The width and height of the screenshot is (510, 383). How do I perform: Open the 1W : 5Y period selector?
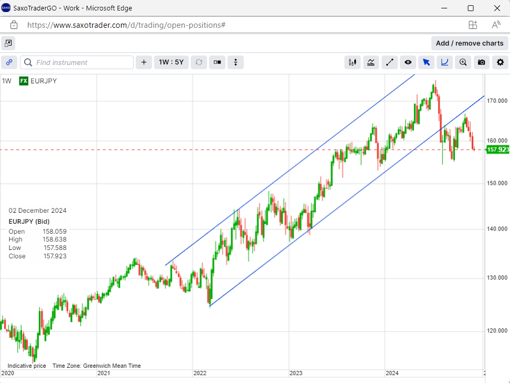point(171,62)
